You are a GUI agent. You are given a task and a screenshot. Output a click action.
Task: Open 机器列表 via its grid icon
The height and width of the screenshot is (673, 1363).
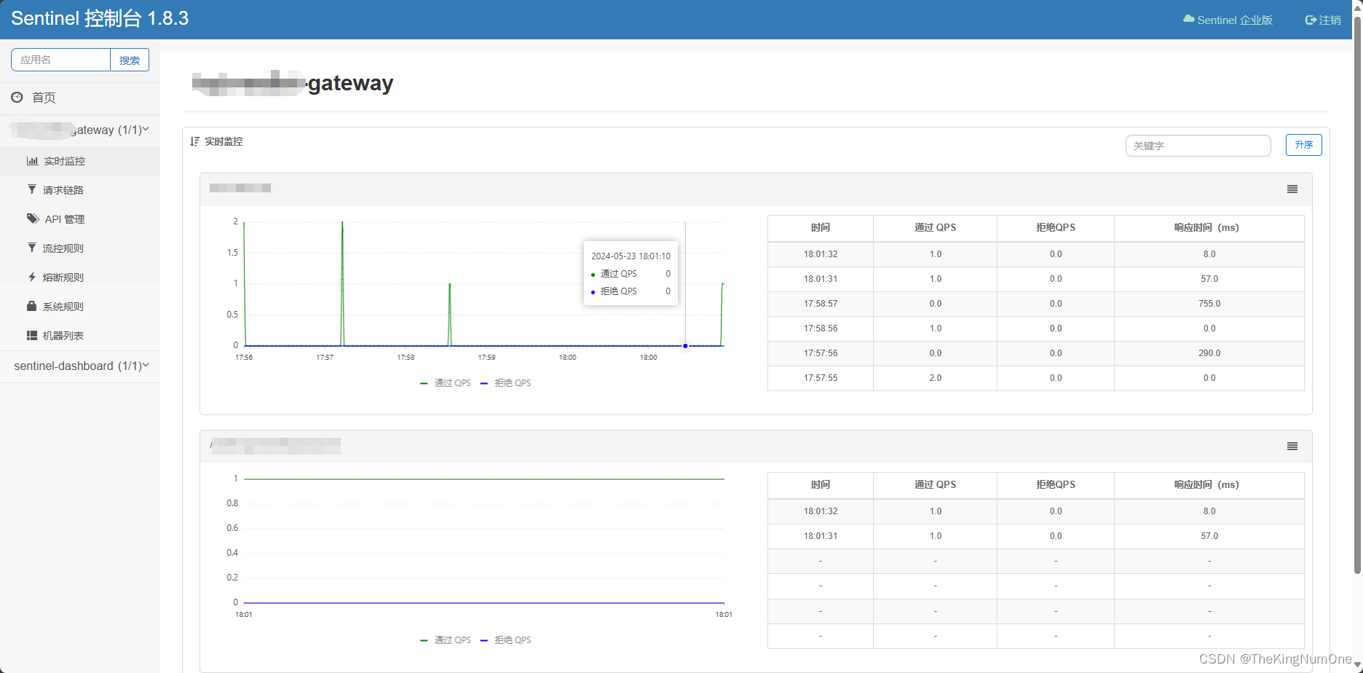32,335
